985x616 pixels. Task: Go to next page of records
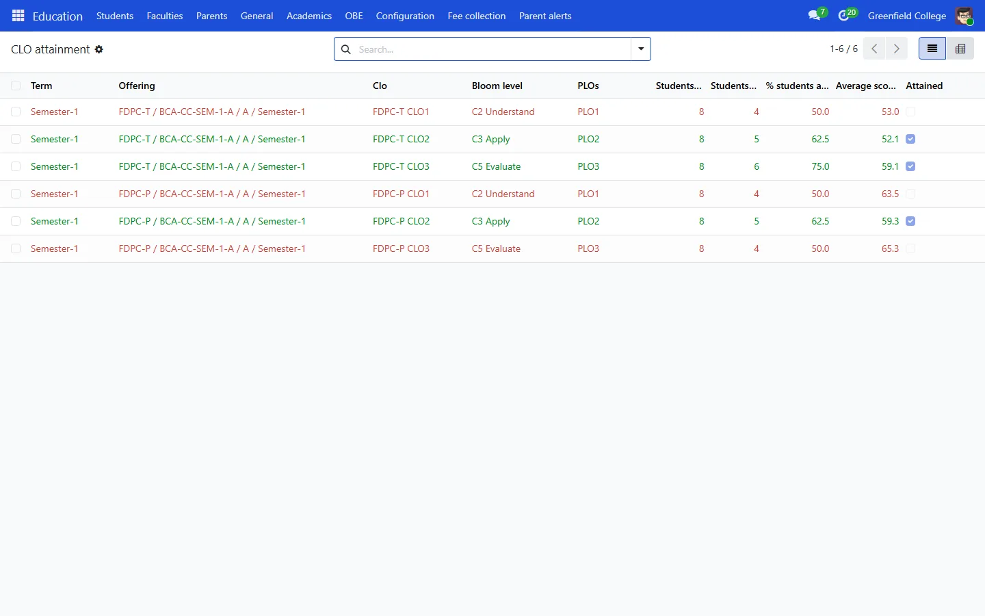tap(896, 49)
